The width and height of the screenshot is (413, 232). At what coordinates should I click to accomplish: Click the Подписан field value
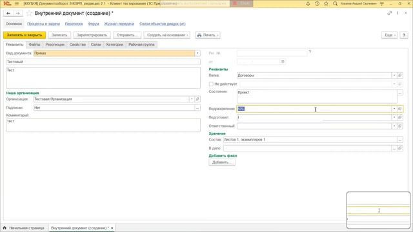114,108
